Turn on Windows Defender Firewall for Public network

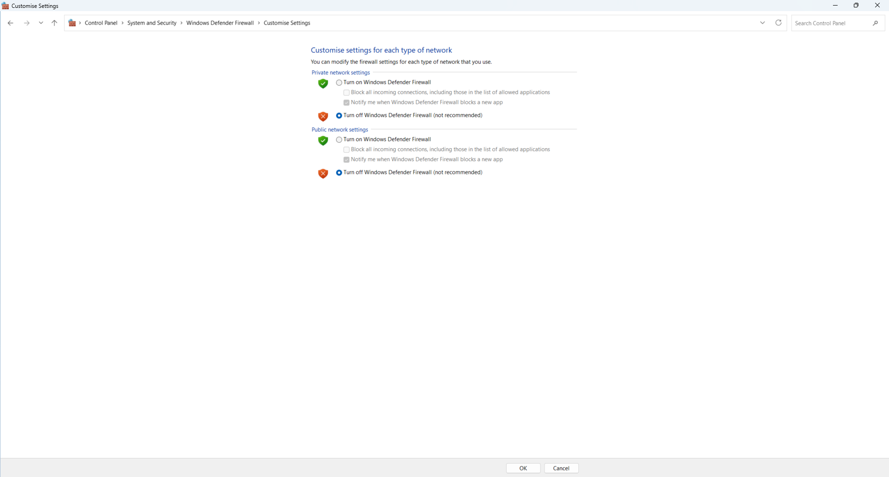coord(339,139)
